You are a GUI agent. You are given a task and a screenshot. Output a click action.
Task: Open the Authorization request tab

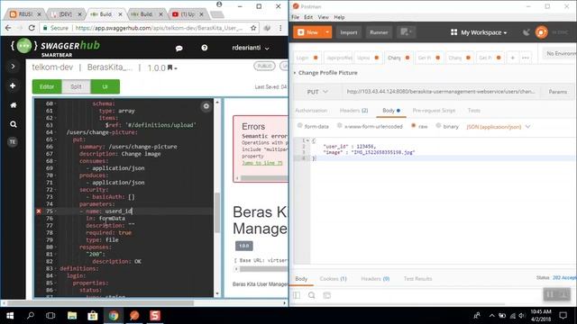coord(311,110)
